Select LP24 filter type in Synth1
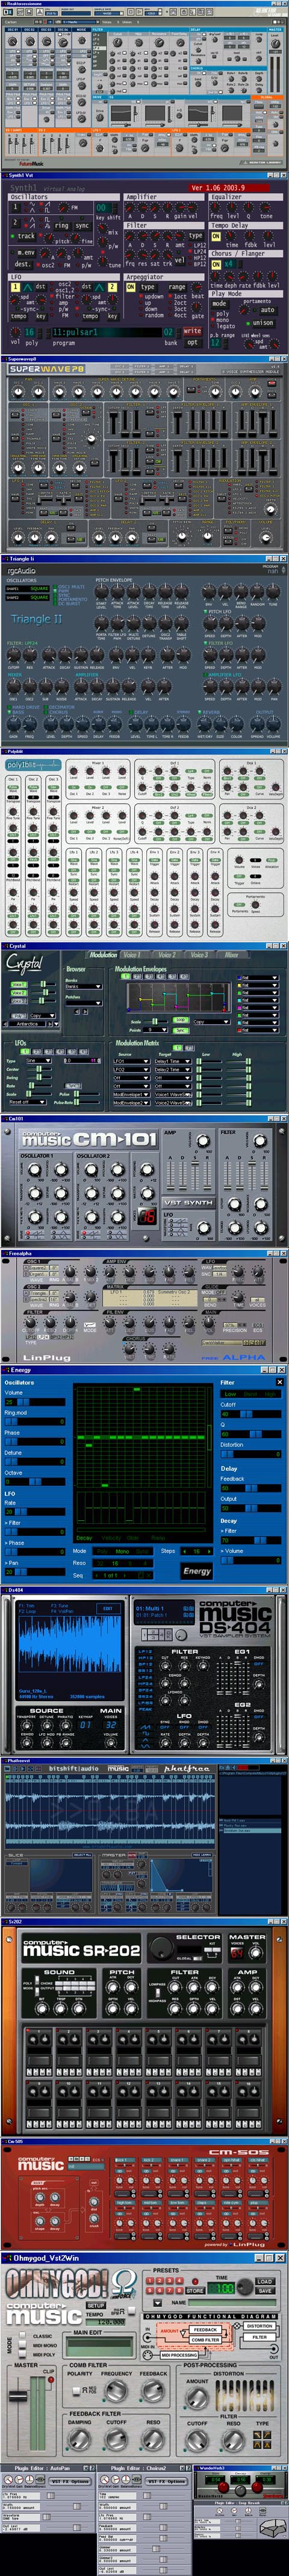Viewport: 289px width, 2576px height. 198,252
